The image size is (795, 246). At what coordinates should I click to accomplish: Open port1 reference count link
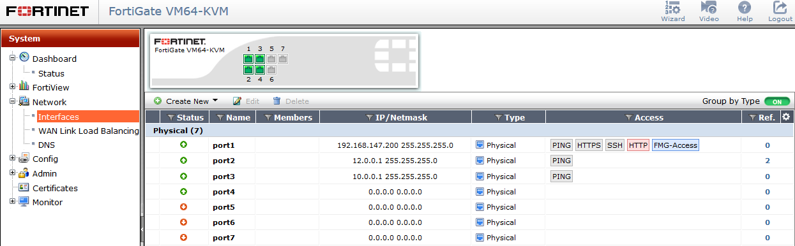tap(768, 145)
